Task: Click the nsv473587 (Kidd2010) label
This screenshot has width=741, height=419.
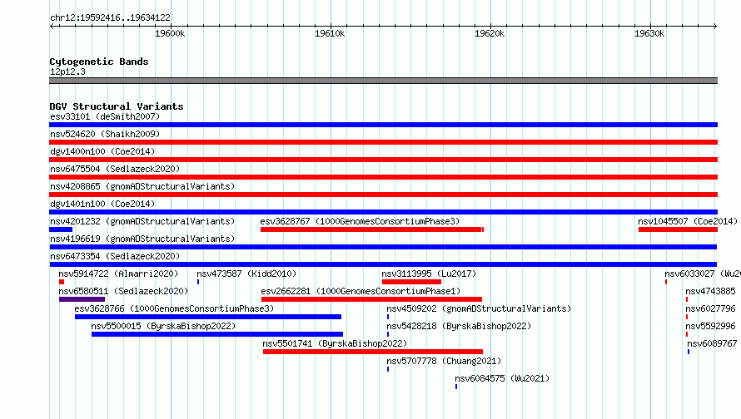Action: click(x=246, y=274)
